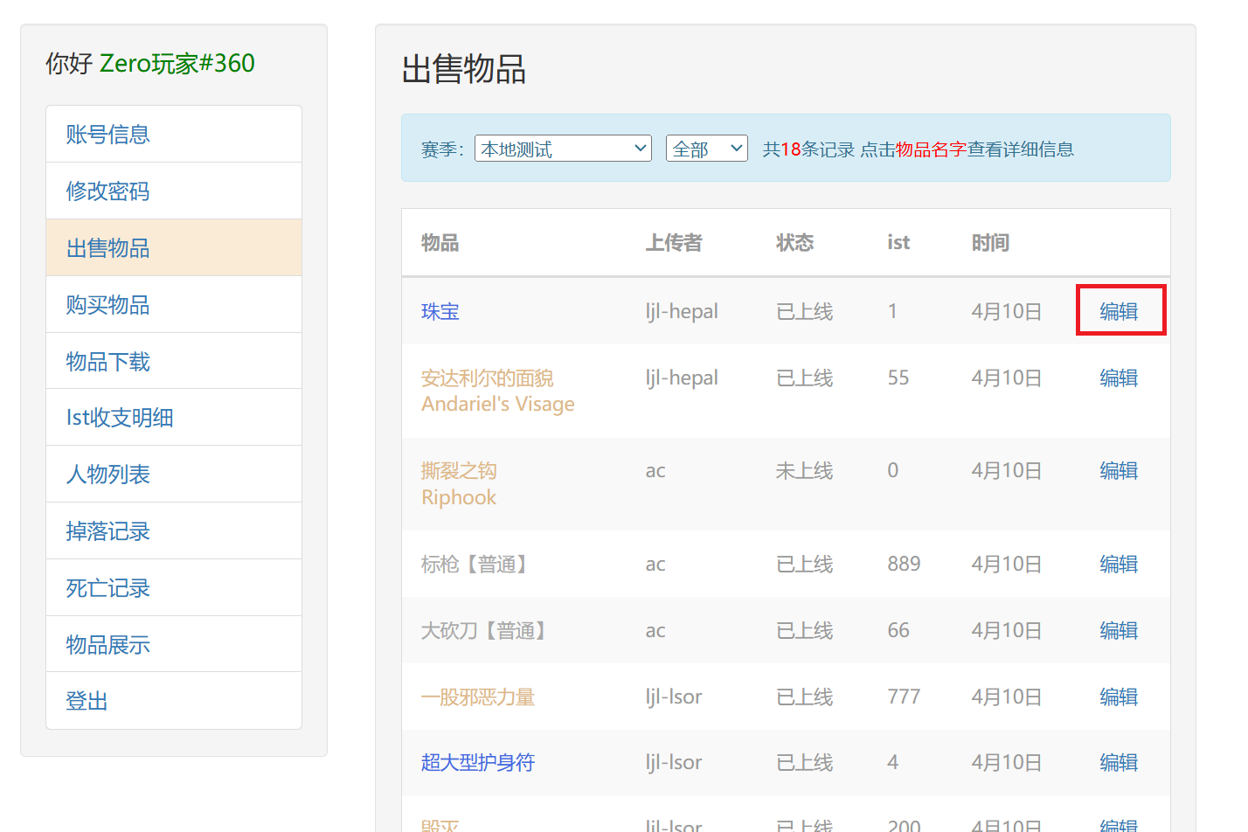Open 物品下载 from the sidebar

pos(108,362)
